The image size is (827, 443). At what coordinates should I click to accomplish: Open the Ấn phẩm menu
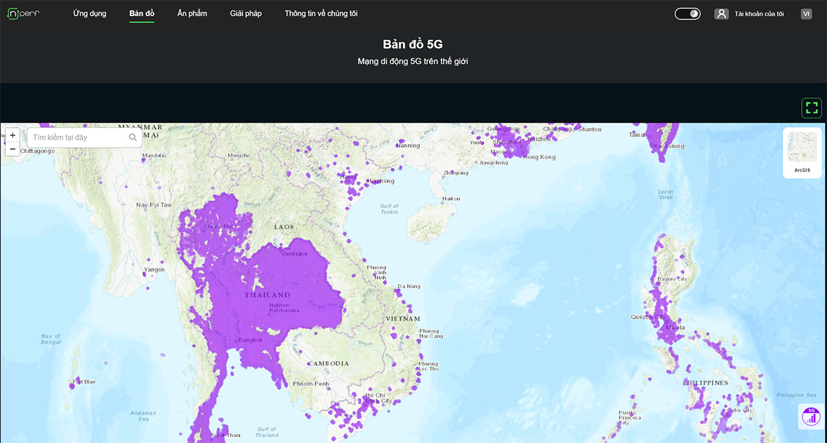pos(192,14)
